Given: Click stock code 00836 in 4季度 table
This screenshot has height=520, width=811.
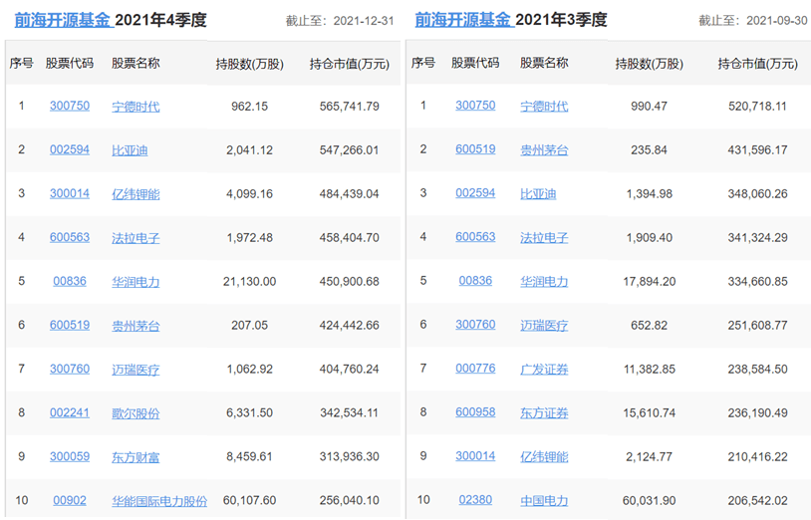Looking at the screenshot, I should point(70,281).
